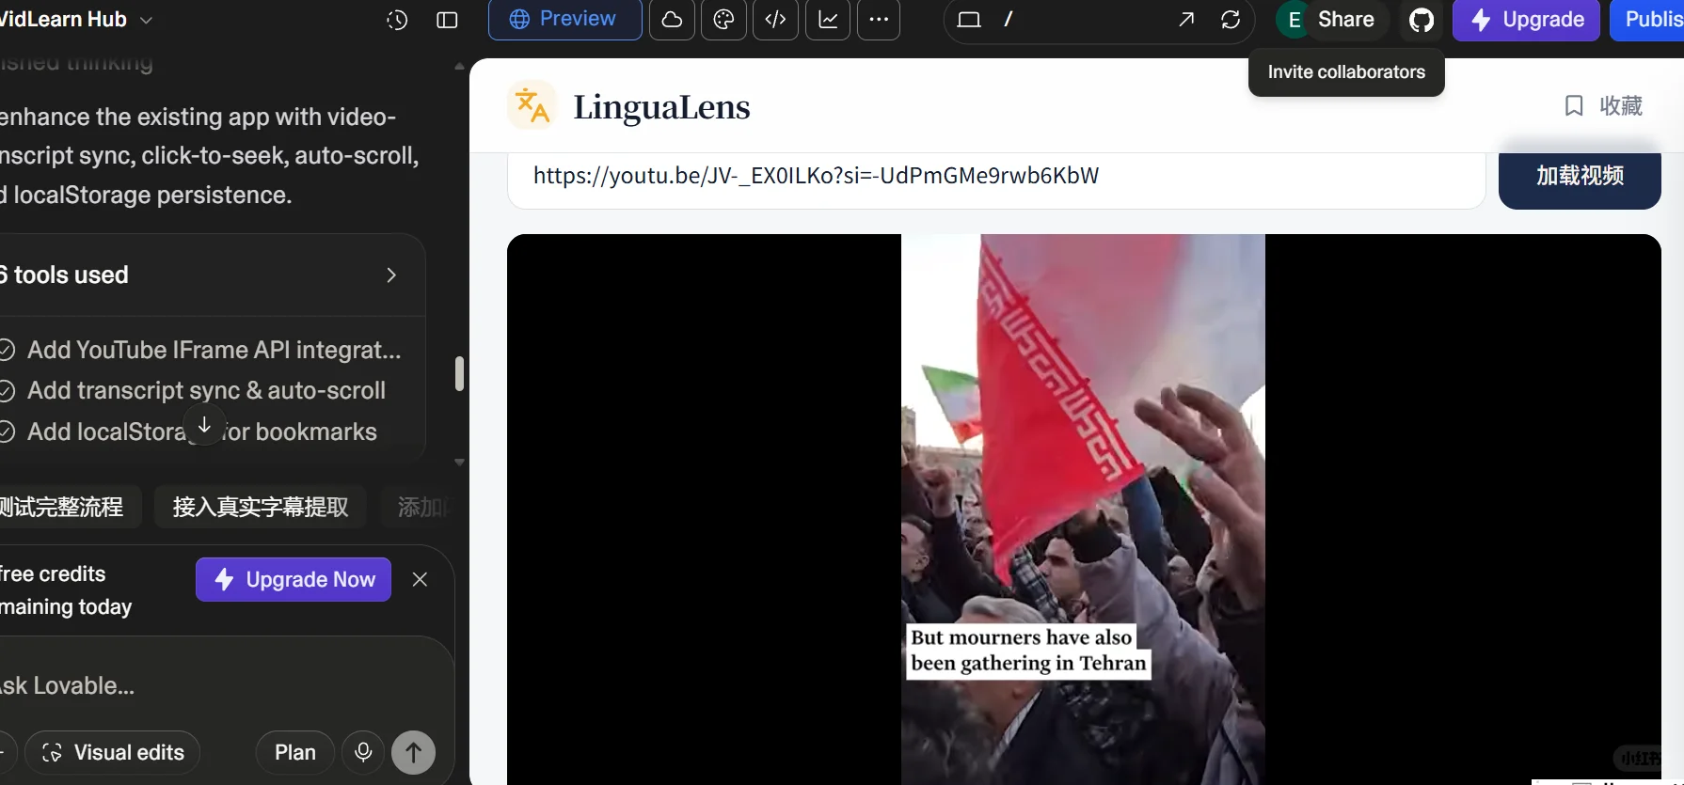Viewport: 1684px width, 785px height.
Task: Click the preview route path field
Action: (1082, 20)
